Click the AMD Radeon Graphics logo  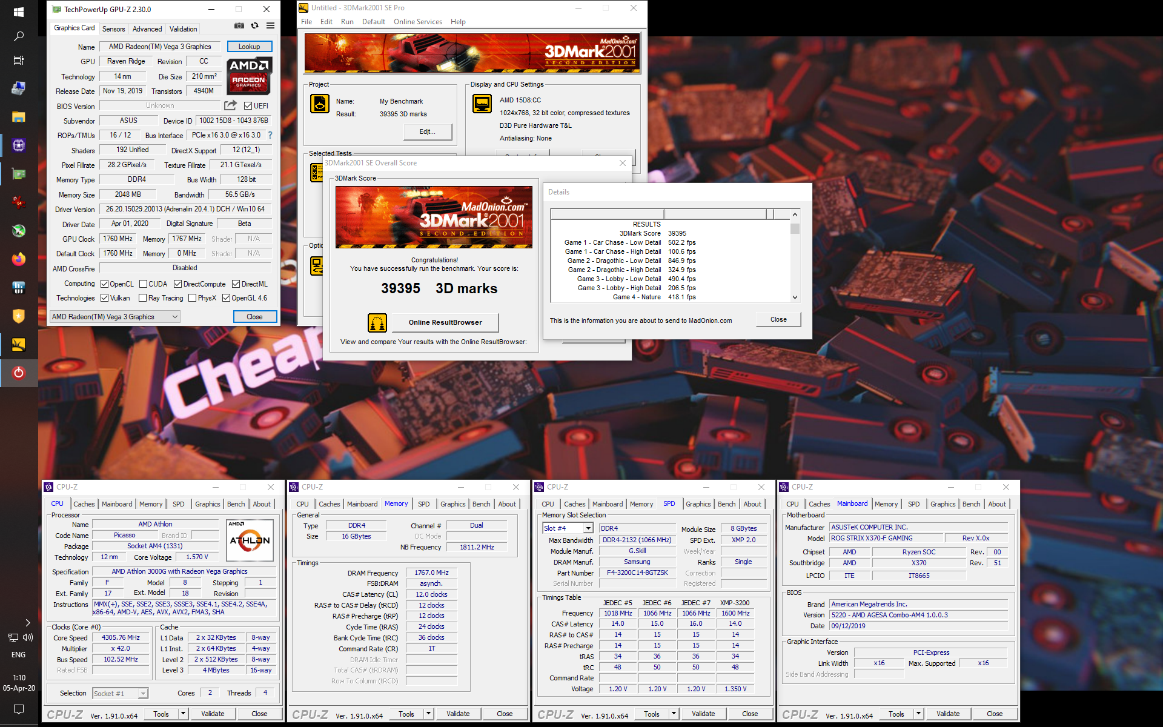point(250,75)
